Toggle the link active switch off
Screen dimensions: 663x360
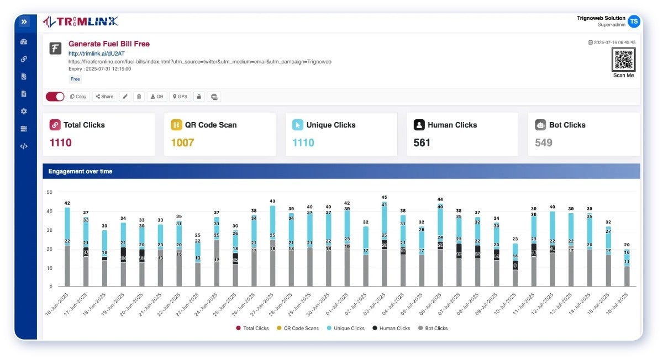click(x=55, y=97)
